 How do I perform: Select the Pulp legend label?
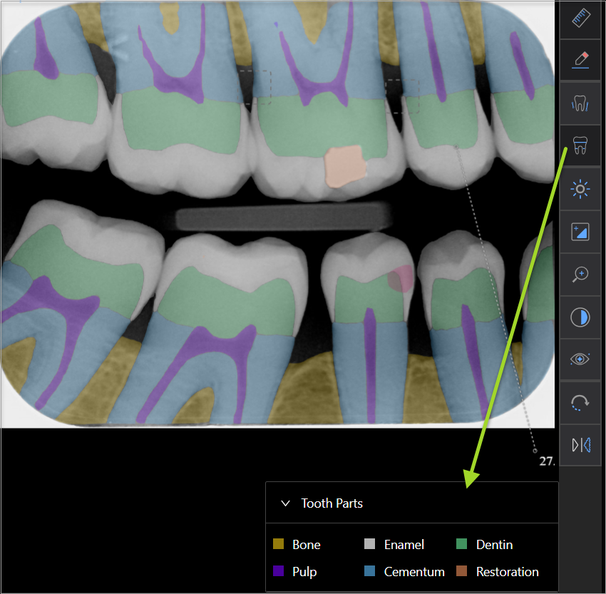pos(304,572)
